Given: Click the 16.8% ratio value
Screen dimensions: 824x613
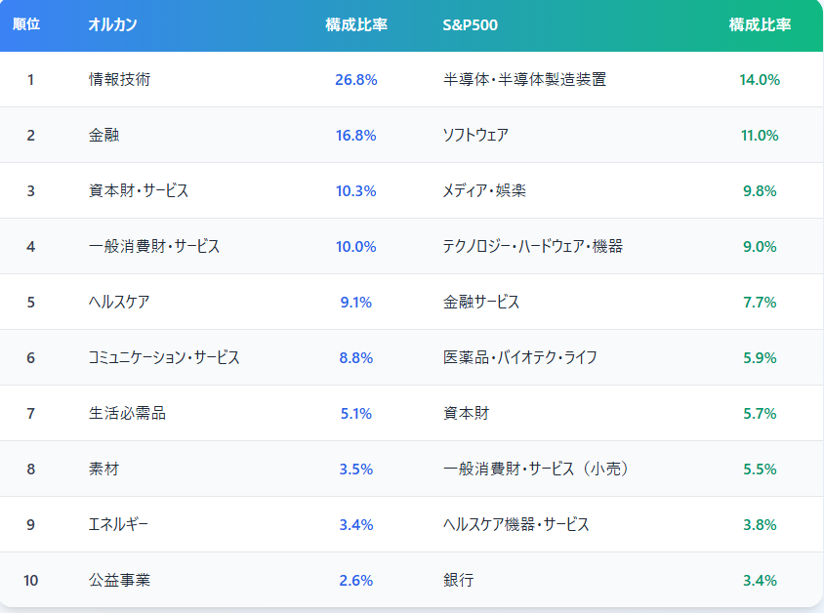Looking at the screenshot, I should [x=355, y=136].
